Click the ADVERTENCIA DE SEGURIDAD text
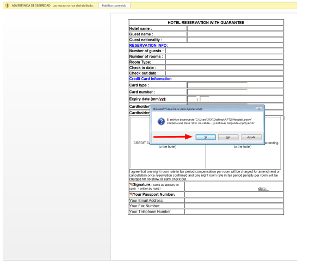The width and height of the screenshot is (316, 267). pyautogui.click(x=31, y=5)
